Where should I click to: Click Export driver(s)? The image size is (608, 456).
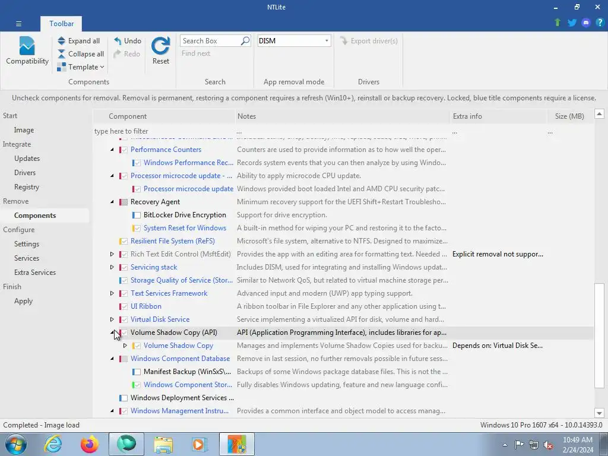pos(369,41)
